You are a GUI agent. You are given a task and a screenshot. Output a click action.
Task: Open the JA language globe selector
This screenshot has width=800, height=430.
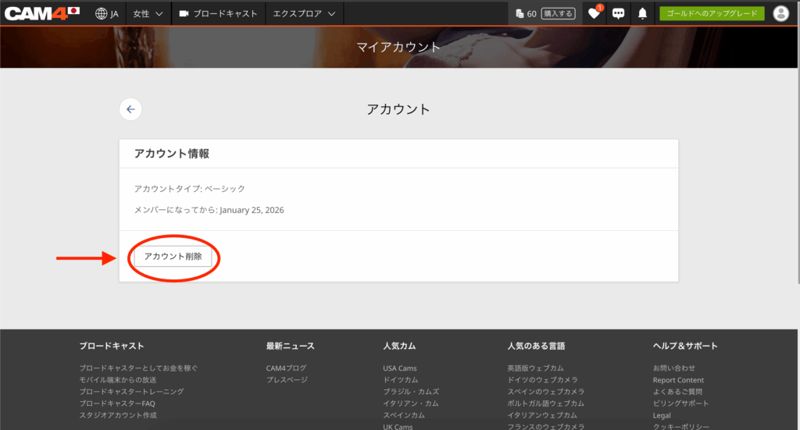click(106, 14)
